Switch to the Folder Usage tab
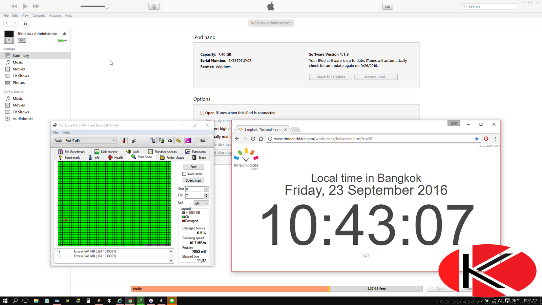Viewport: 542px width, 305px height. tap(172, 158)
